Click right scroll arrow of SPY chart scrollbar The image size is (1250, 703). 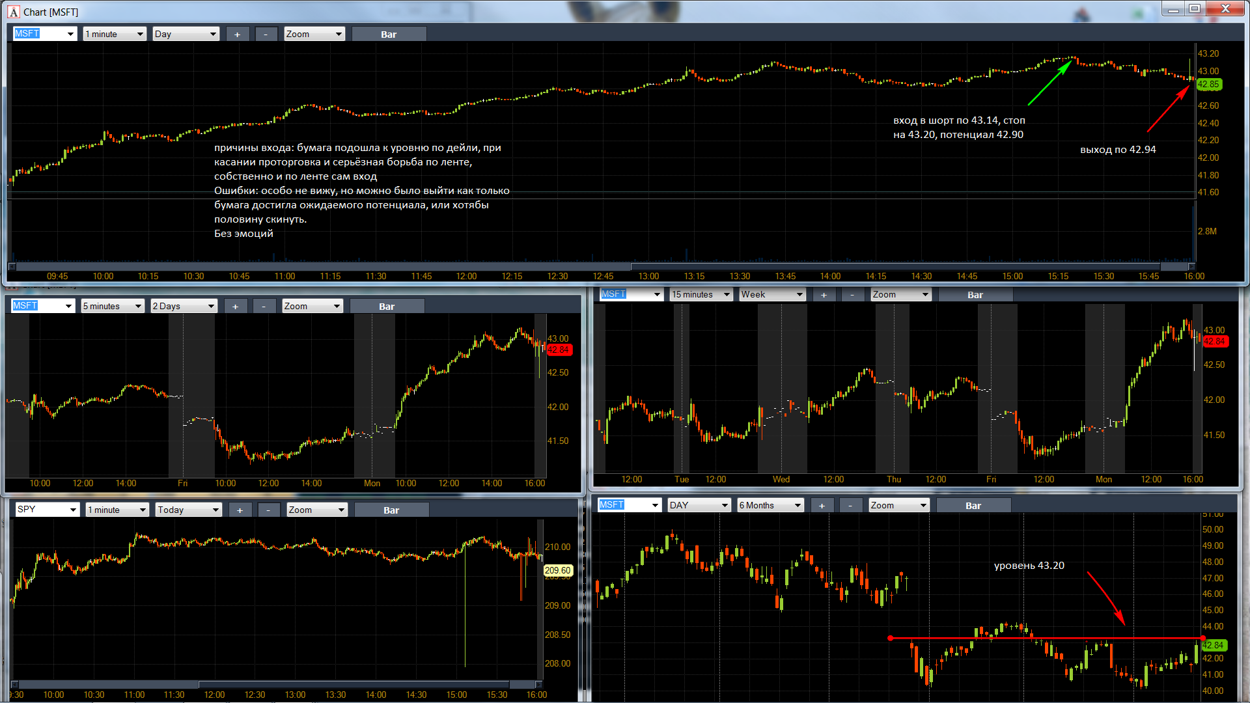[539, 684]
